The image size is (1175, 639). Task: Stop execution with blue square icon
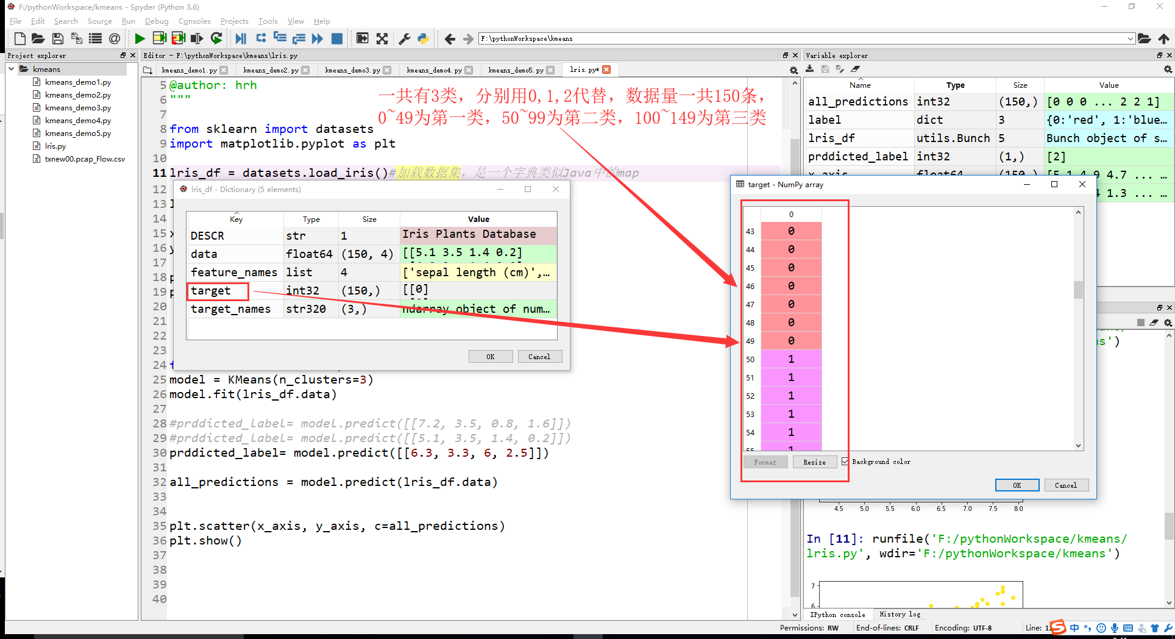click(336, 38)
